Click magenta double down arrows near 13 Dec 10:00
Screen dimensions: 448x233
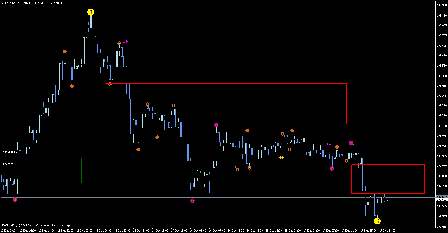point(125,42)
